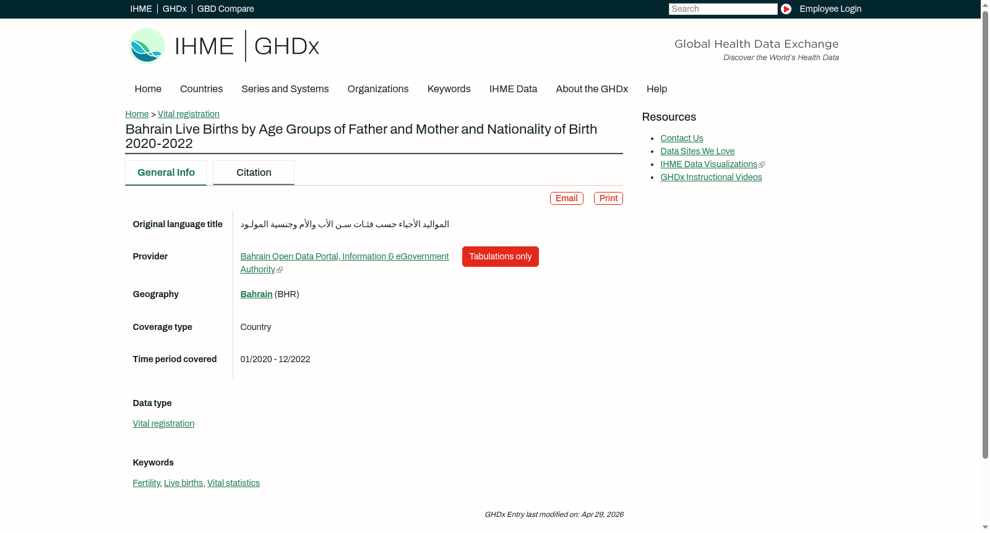Viewport: 990px width, 533px height.
Task: Open GBD Compare in top bar
Action: (x=225, y=9)
